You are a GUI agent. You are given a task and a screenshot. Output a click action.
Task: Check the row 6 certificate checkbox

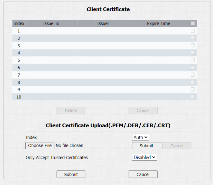coord(193,67)
